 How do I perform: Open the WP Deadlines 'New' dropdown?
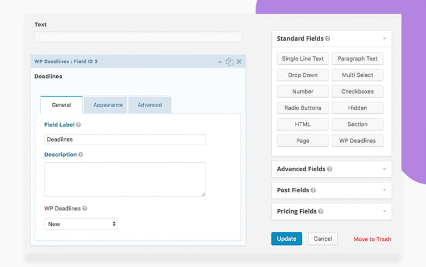tap(81, 224)
